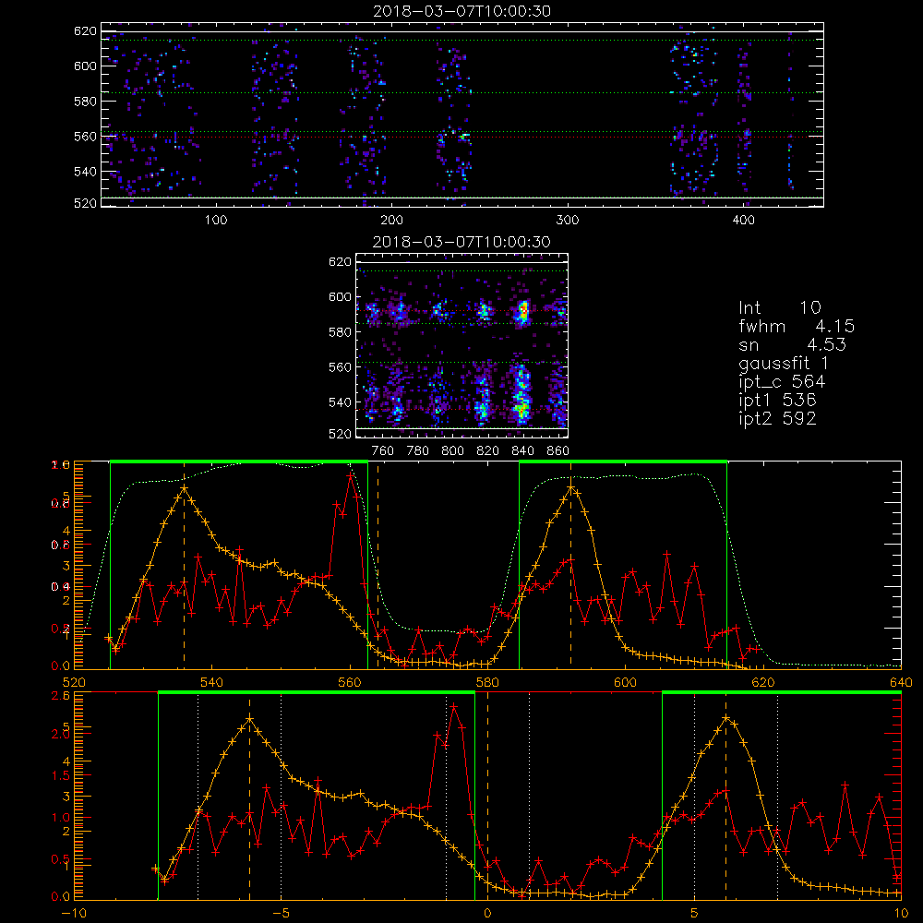Click the -5 x-axis label on bottom plot

[281, 914]
